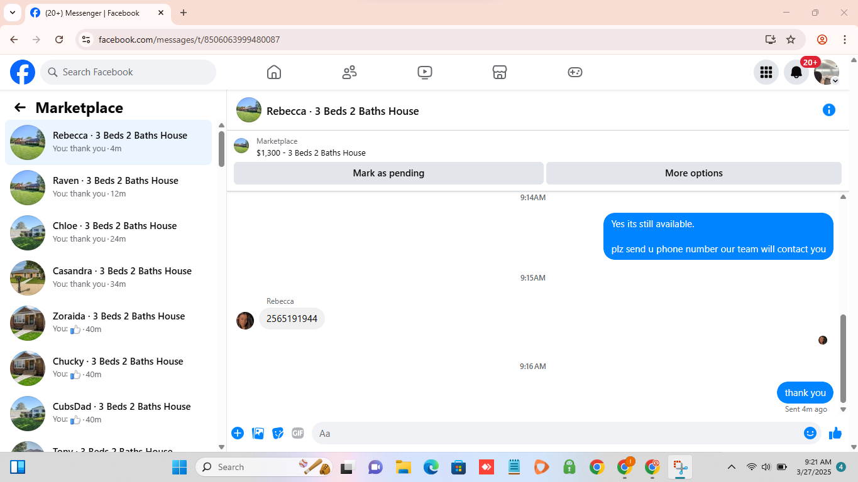Image resolution: width=858 pixels, height=482 pixels.
Task: Go back using the Marketplace back arrow
Action: pyautogui.click(x=20, y=107)
